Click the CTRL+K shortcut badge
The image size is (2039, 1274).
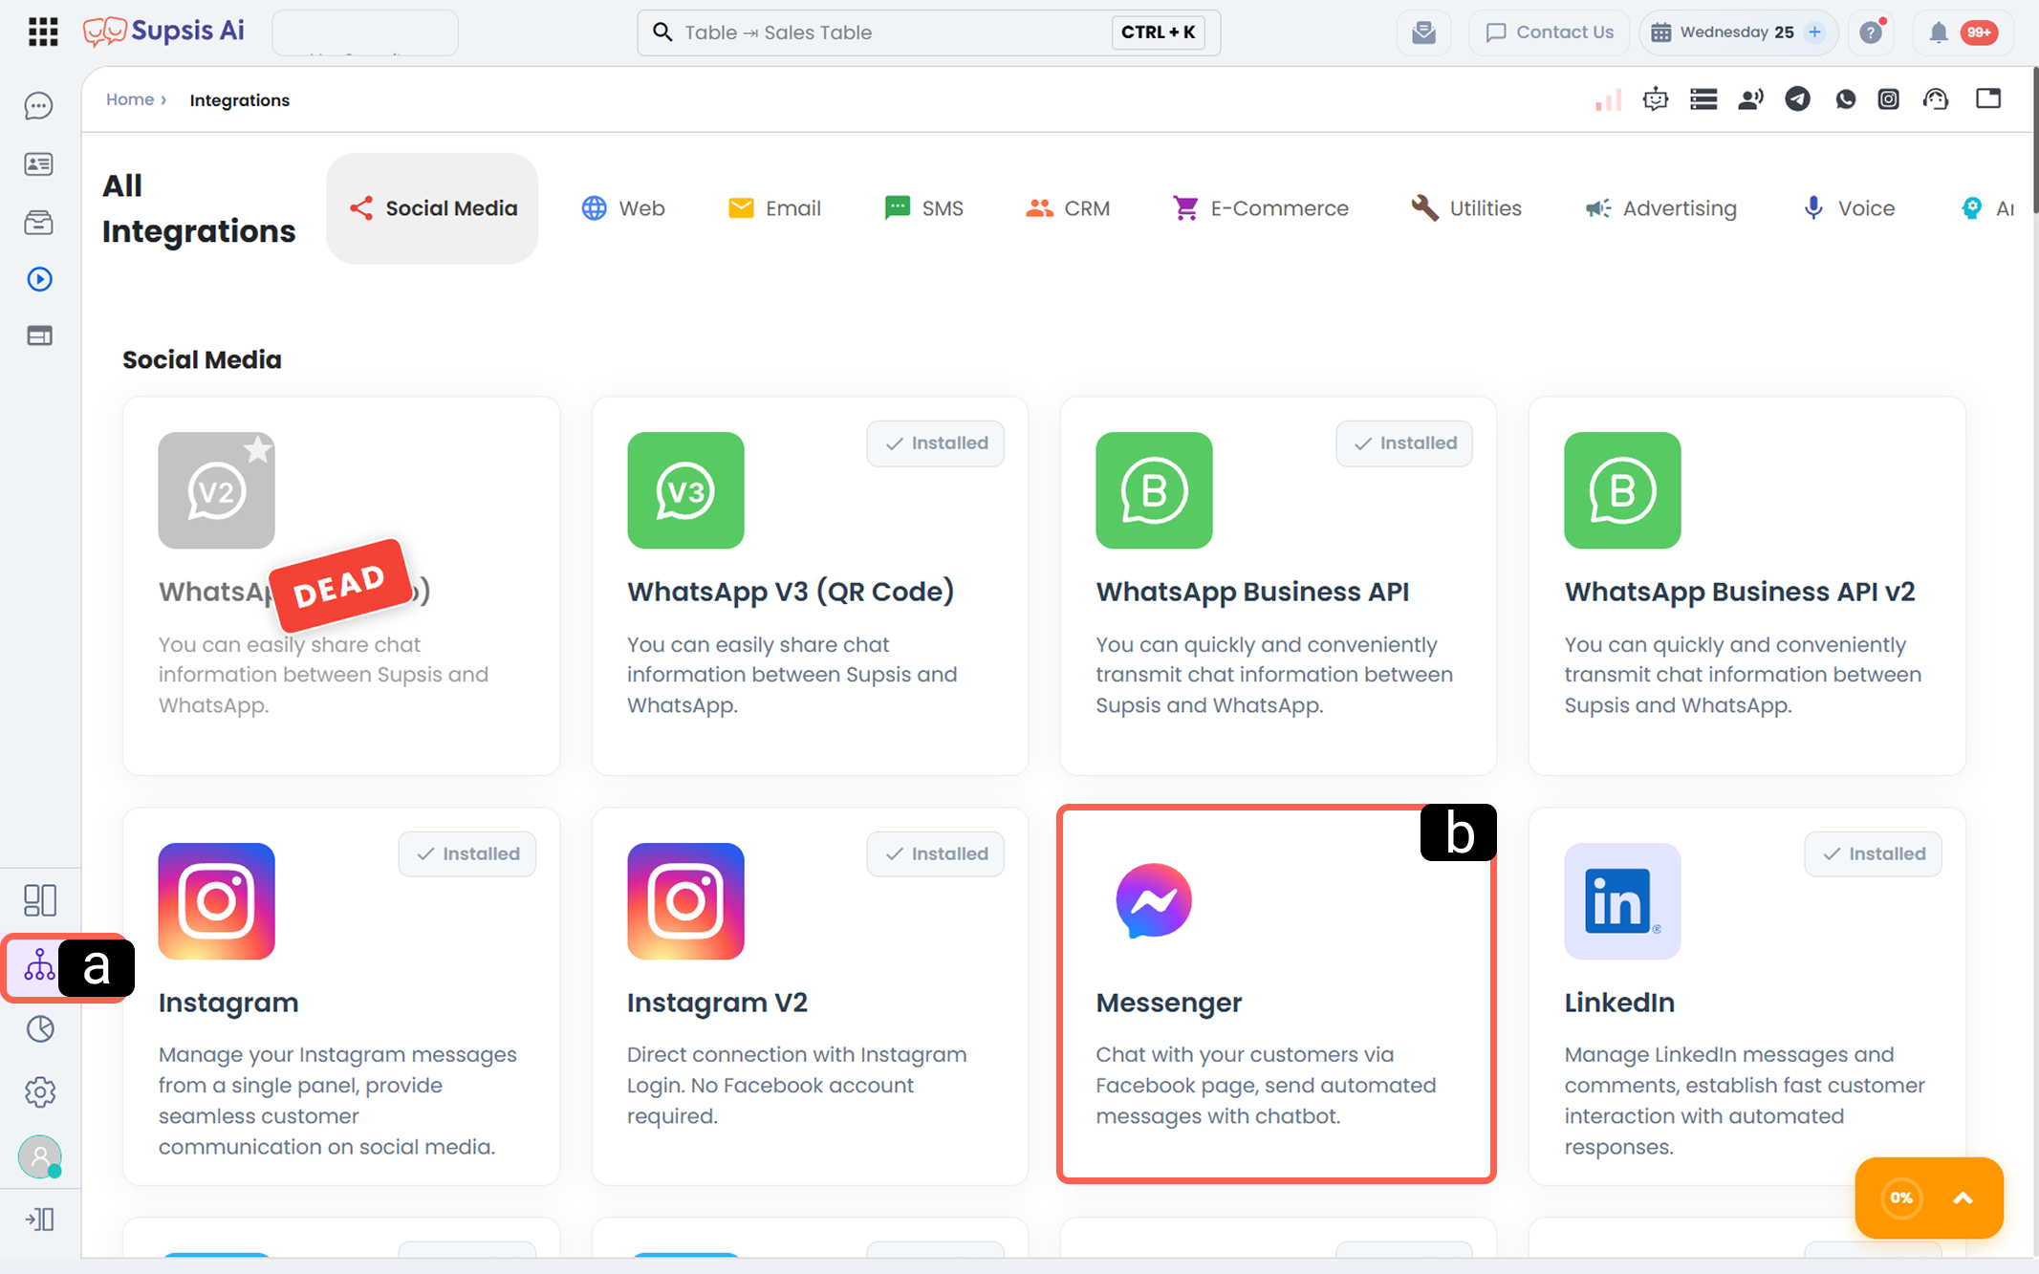click(1158, 32)
